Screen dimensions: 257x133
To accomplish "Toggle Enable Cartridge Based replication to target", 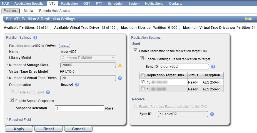I will (142, 59).
